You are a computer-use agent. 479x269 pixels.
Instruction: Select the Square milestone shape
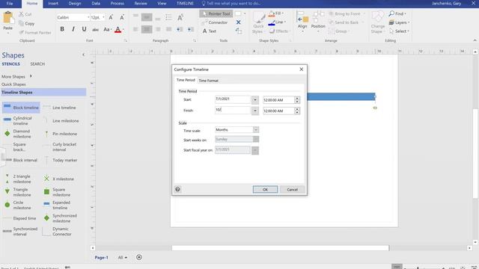tap(58, 192)
